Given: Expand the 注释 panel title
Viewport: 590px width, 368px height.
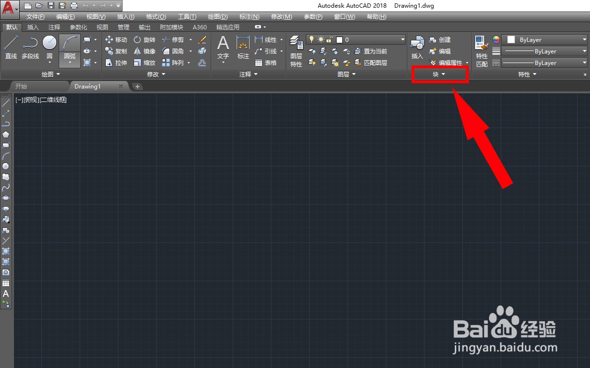Looking at the screenshot, I should (249, 74).
